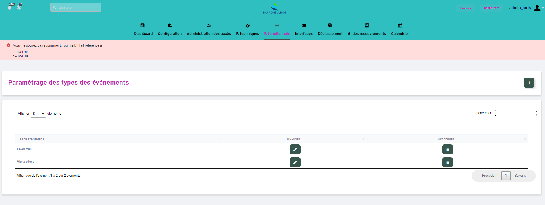Screen dimensions: 545x205
Task: Open the Calendrier menu item
Action: tap(400, 30)
